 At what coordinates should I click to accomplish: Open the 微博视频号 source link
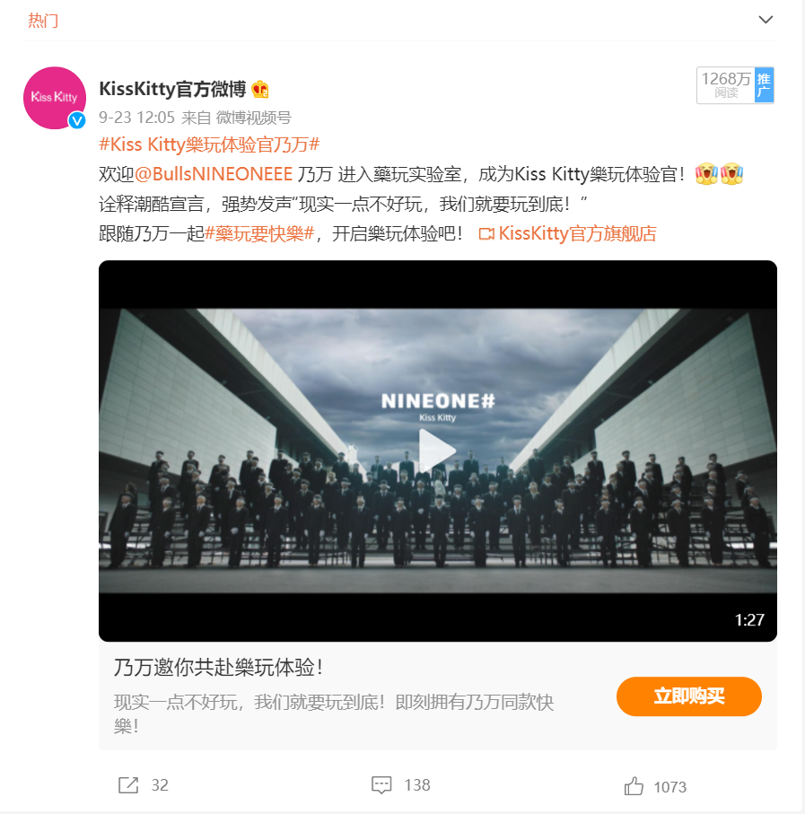click(253, 118)
